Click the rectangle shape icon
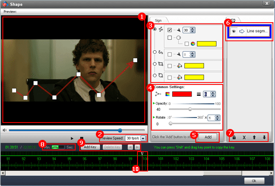 point(161,64)
